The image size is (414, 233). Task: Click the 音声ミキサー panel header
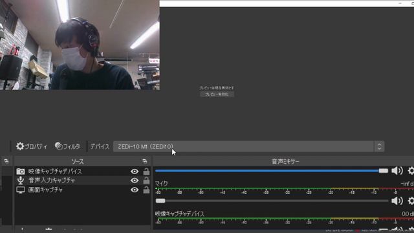[x=285, y=161]
